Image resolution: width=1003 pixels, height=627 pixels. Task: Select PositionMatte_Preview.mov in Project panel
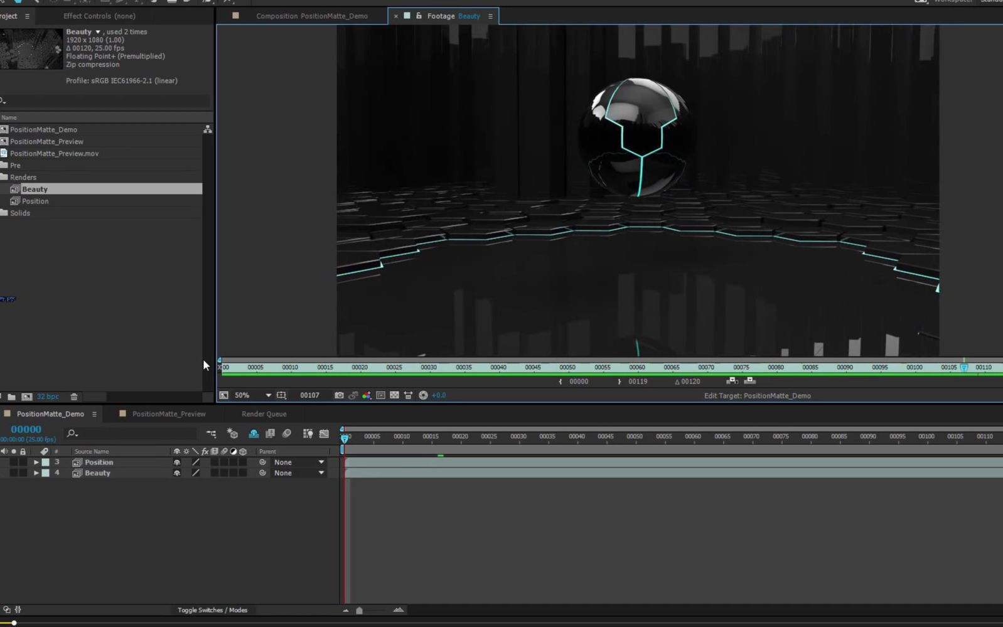(54, 154)
